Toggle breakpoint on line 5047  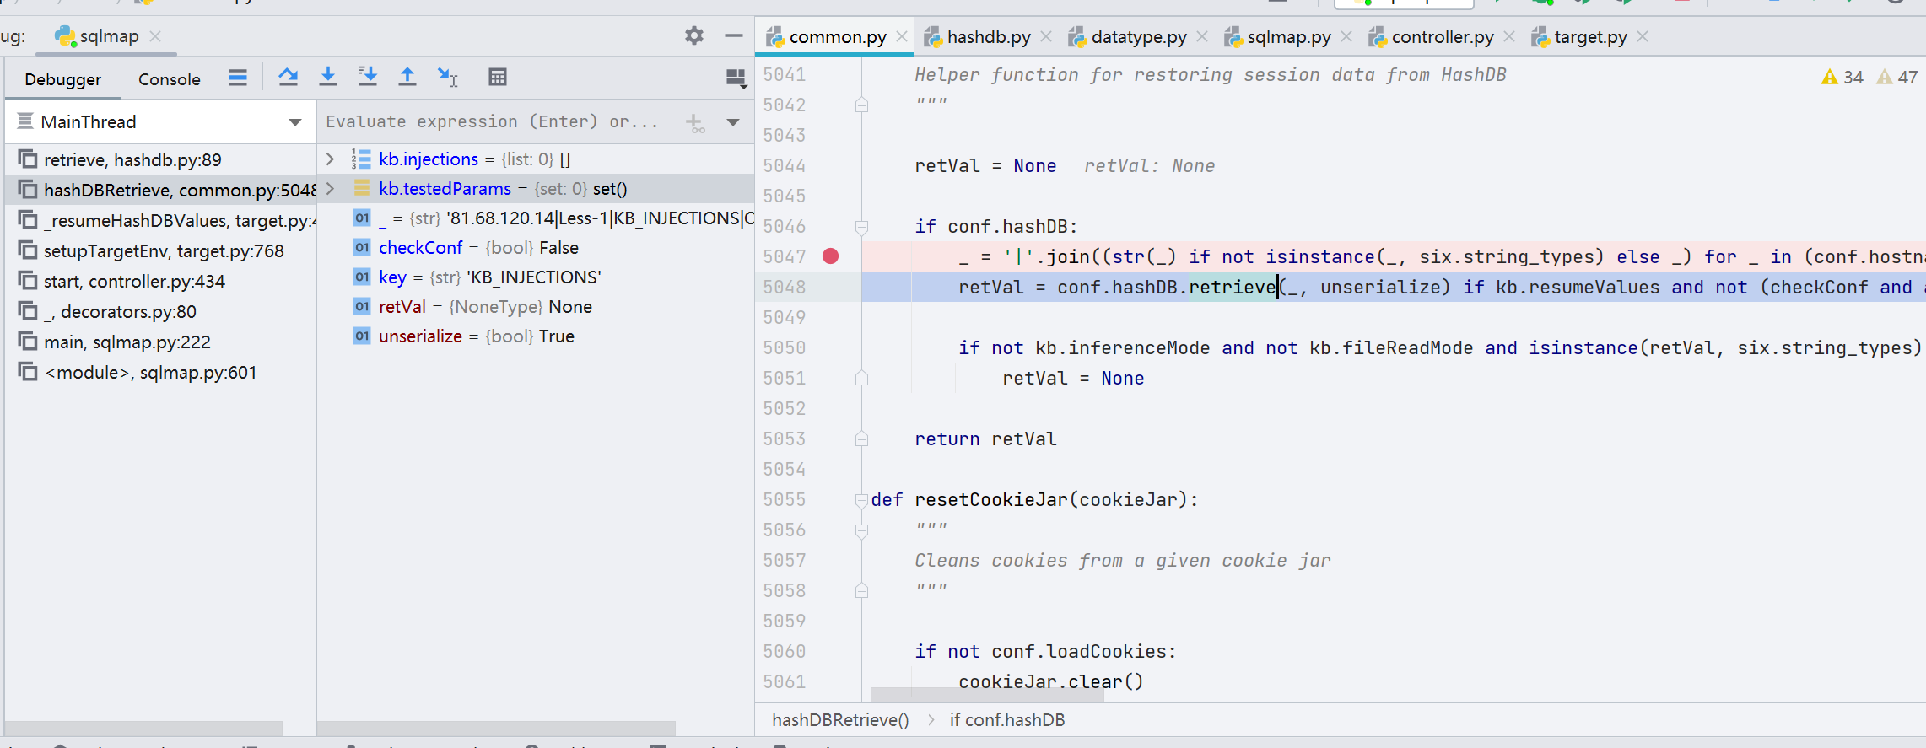click(830, 256)
